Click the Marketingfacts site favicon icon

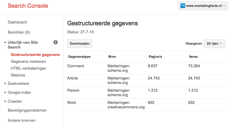183,6
